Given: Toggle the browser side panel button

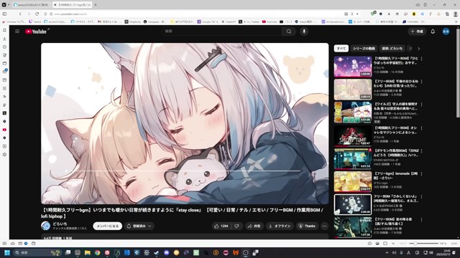Looking at the screenshot, I should click(x=4, y=14).
